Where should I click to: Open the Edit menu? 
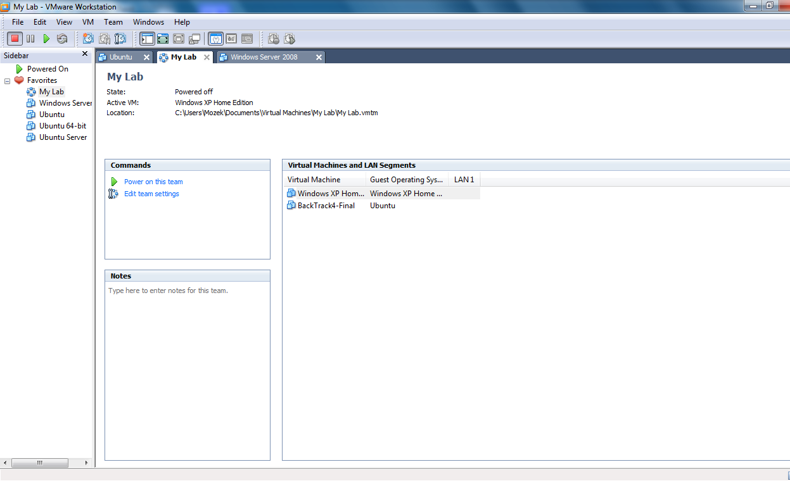click(40, 22)
